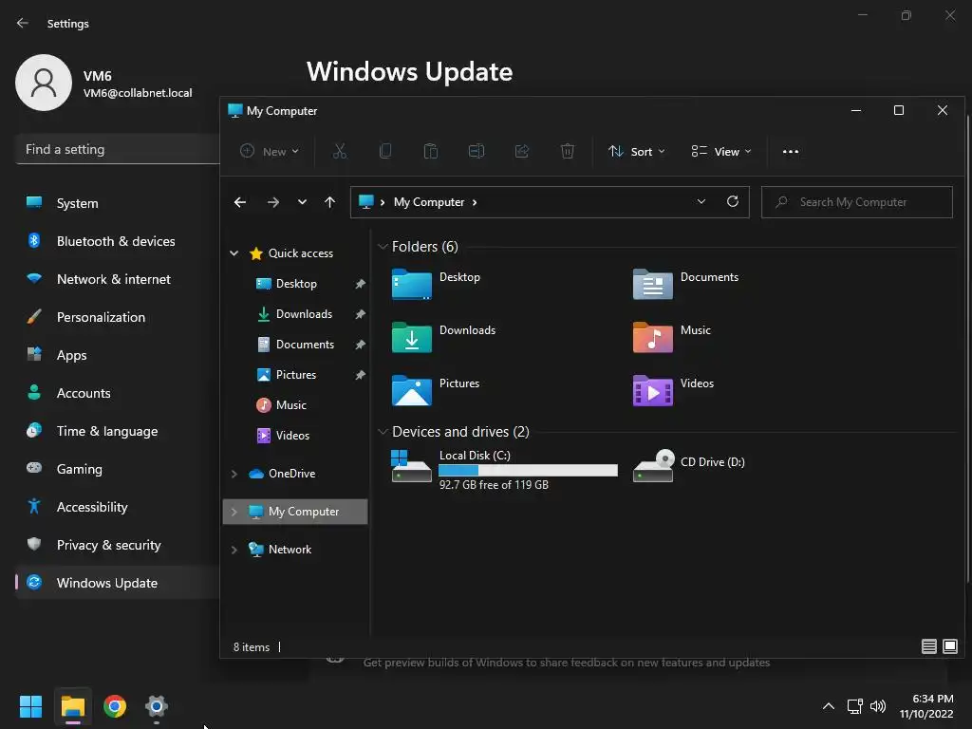Screen dimensions: 972x729
Task: Go forward in File Explorer navigation
Action: click(272, 202)
